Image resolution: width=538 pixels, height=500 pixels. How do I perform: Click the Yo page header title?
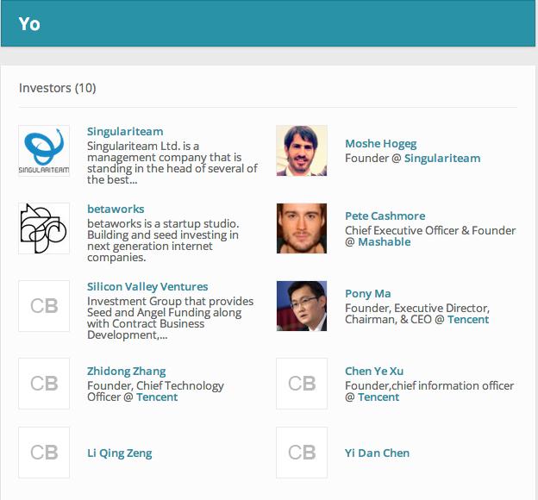(29, 24)
